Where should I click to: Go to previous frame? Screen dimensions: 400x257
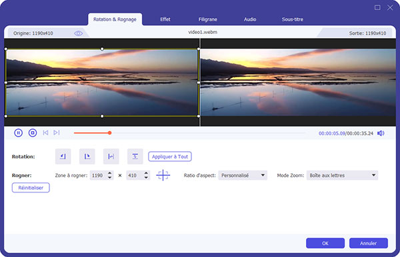point(45,132)
